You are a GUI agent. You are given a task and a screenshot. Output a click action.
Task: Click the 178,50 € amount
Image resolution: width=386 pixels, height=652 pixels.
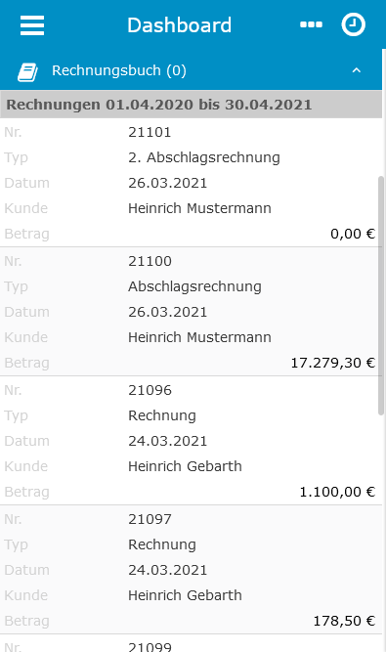pyautogui.click(x=344, y=621)
